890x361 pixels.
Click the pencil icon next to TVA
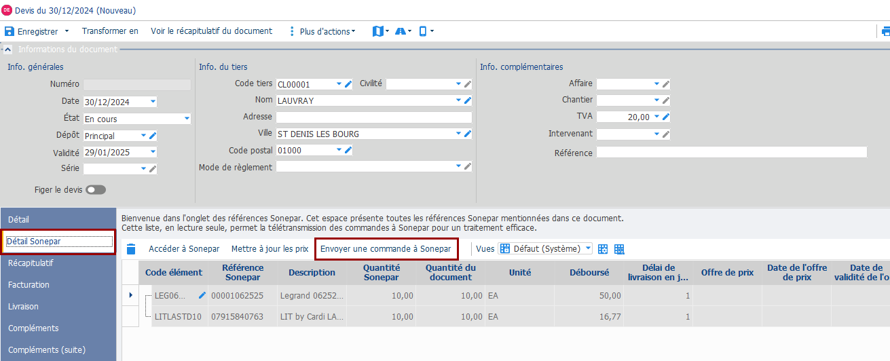(x=666, y=117)
